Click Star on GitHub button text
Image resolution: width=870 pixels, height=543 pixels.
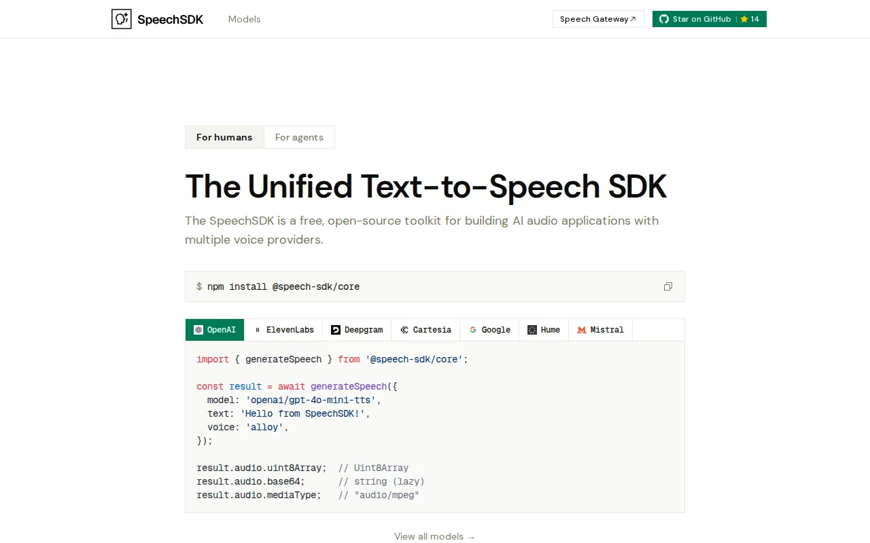tap(701, 19)
